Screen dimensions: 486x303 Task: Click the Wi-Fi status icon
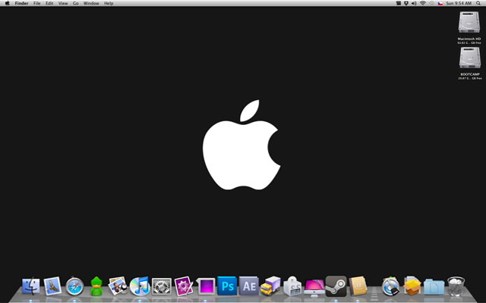(423, 4)
